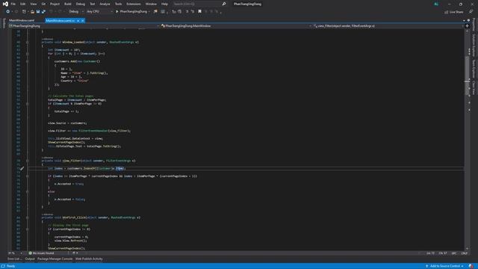
Task: Open the View menu
Action: 33,4
